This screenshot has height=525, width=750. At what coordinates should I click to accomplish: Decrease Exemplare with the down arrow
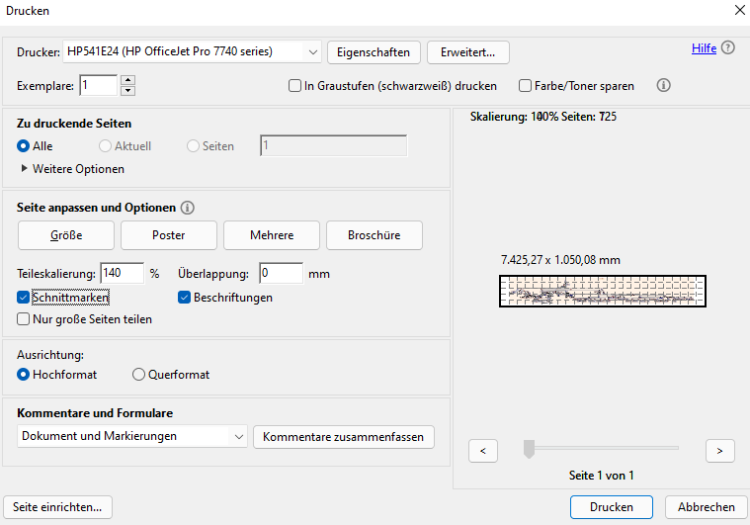click(x=127, y=91)
